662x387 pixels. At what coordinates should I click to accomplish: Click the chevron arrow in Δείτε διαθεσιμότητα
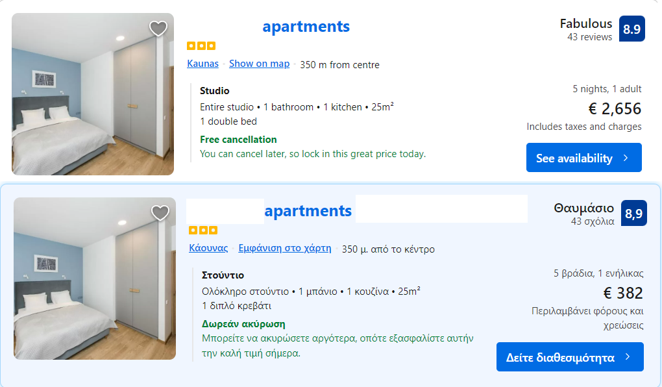(x=628, y=357)
